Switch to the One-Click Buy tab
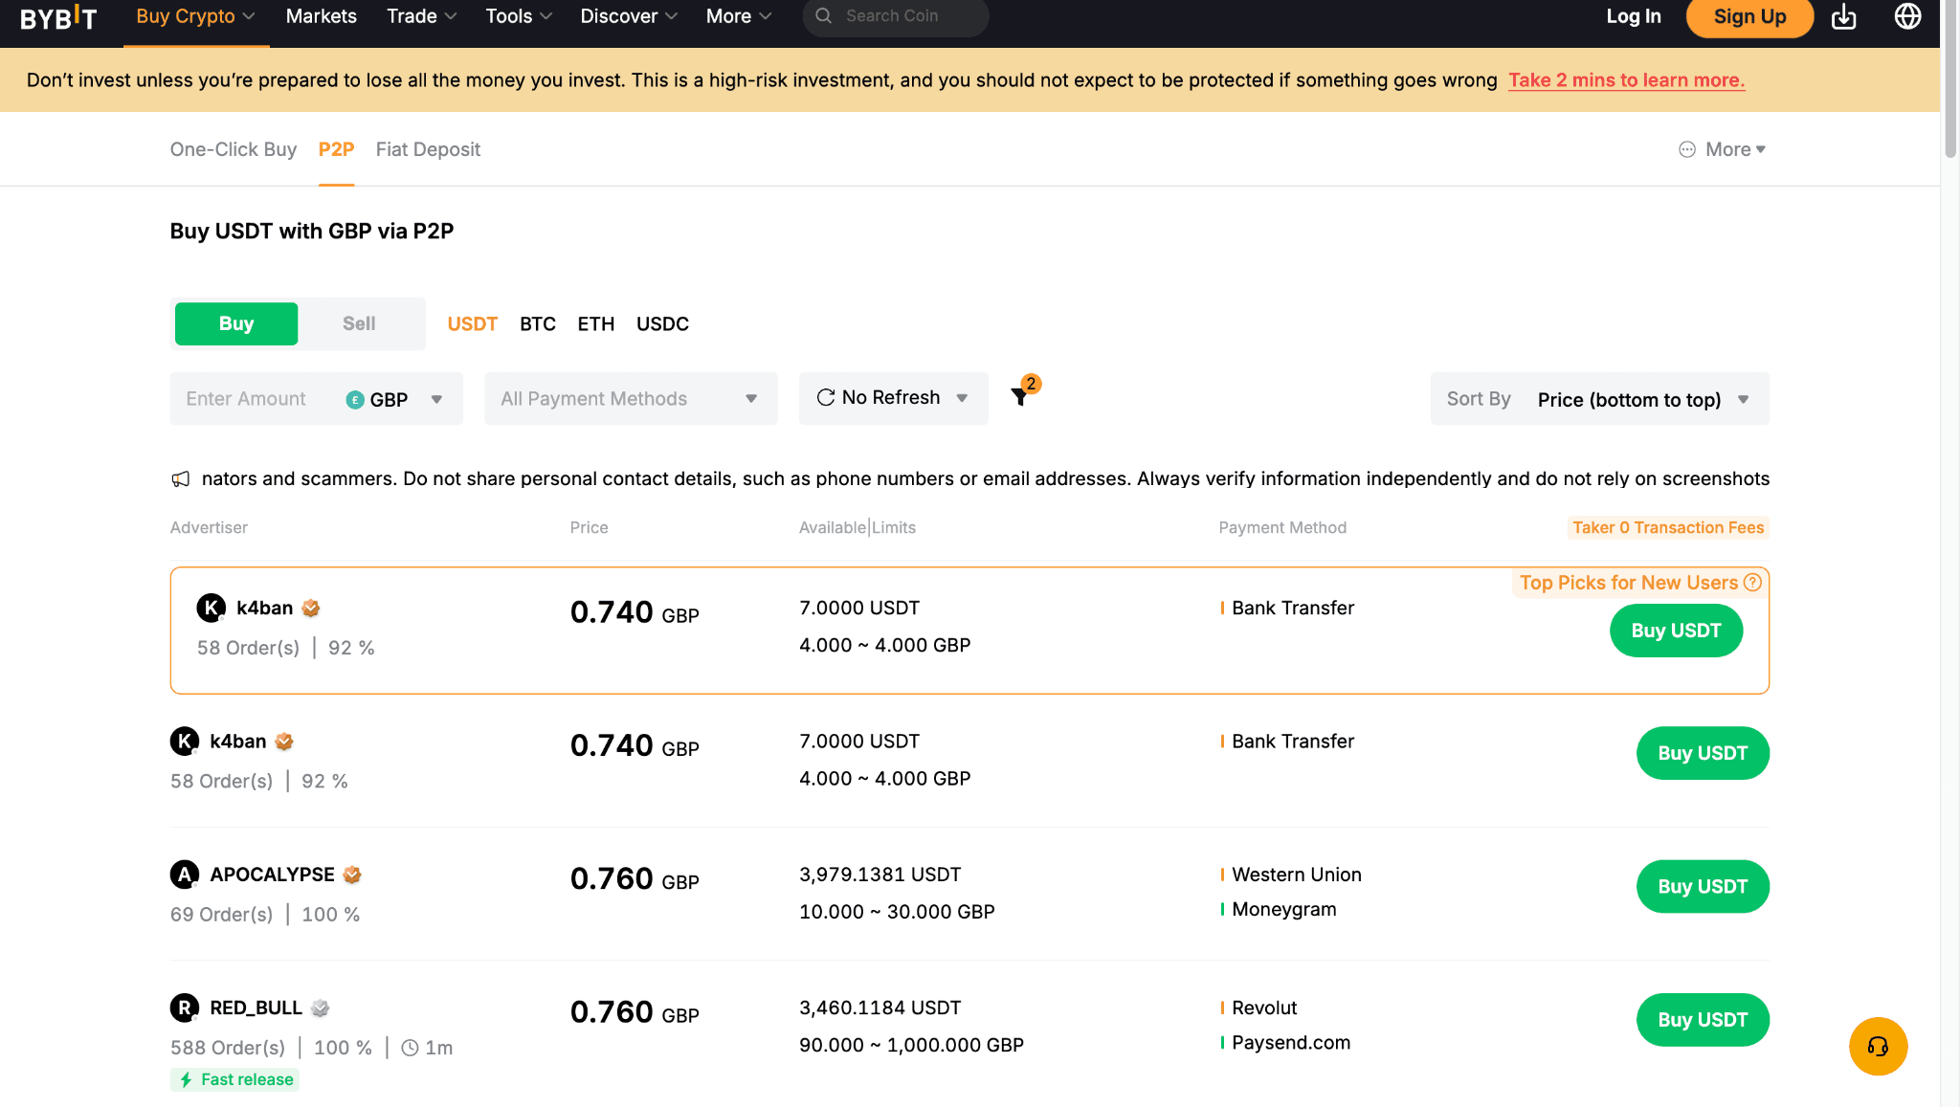The height and width of the screenshot is (1108, 1960). click(x=234, y=149)
